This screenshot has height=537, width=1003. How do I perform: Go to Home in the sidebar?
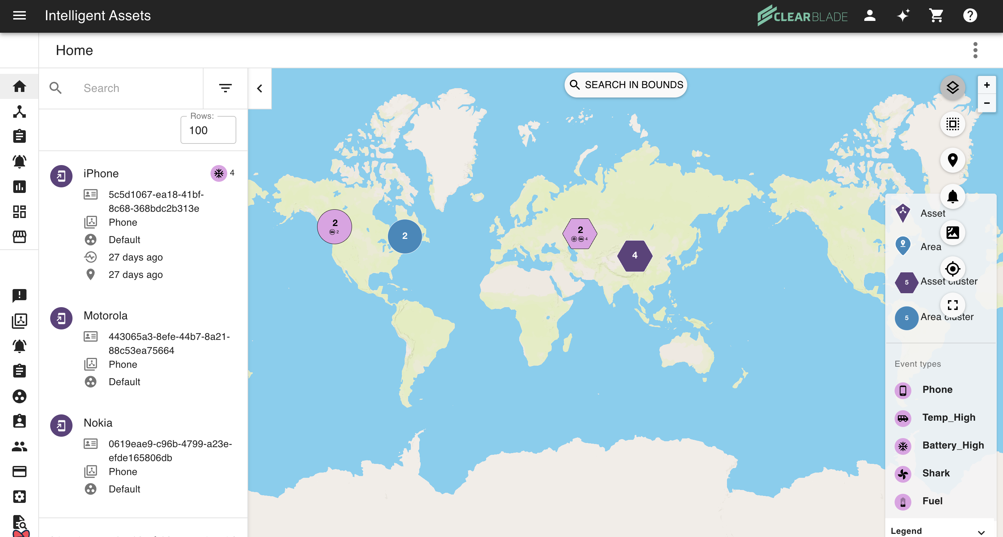20,86
